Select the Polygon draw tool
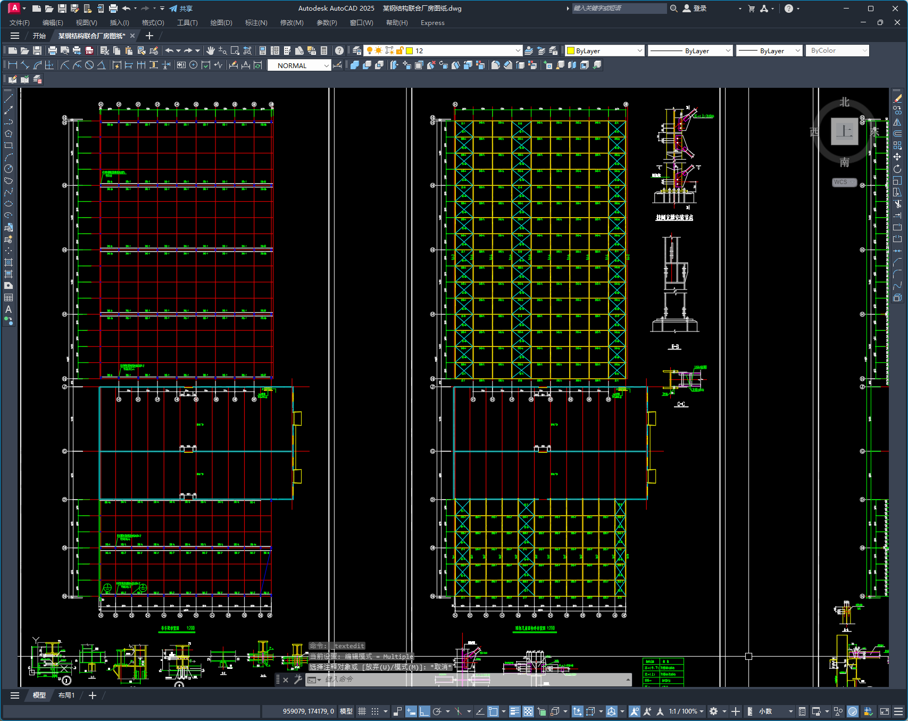Screen dimensions: 908x721 (9, 134)
